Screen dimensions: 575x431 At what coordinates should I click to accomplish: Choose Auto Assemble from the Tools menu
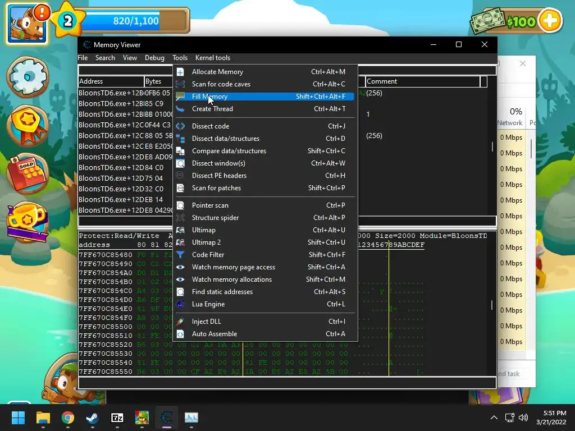point(265,334)
